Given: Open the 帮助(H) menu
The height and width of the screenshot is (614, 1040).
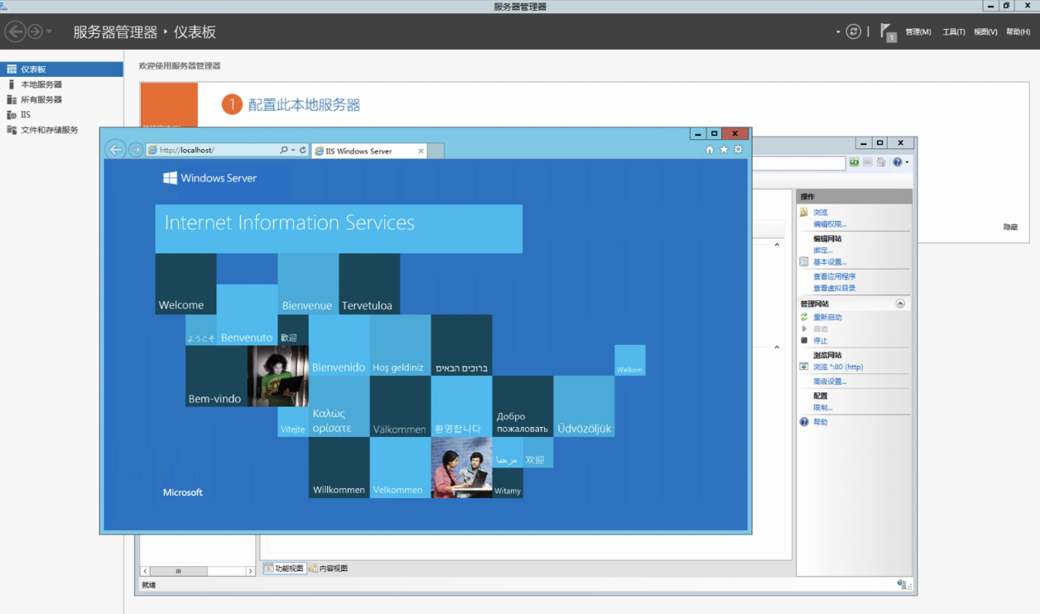Looking at the screenshot, I should [x=1018, y=32].
